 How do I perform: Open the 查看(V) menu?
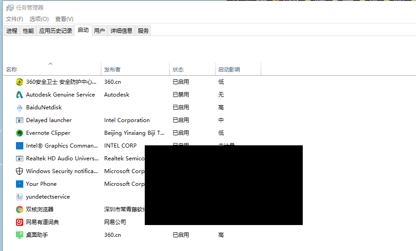tap(64, 19)
